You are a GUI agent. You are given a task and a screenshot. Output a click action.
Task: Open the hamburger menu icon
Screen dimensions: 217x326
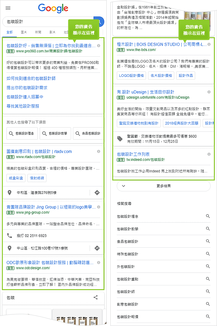(8, 8)
